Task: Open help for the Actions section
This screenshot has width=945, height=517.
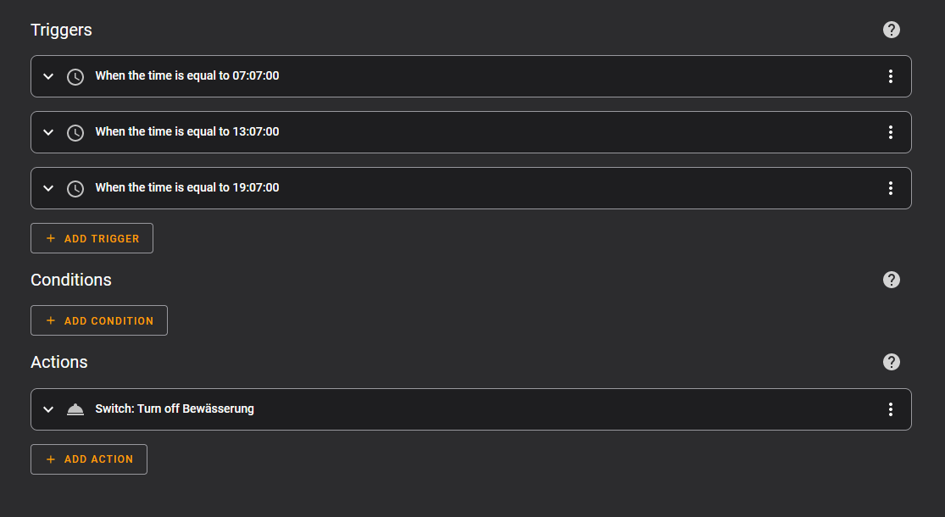Action: click(x=891, y=362)
